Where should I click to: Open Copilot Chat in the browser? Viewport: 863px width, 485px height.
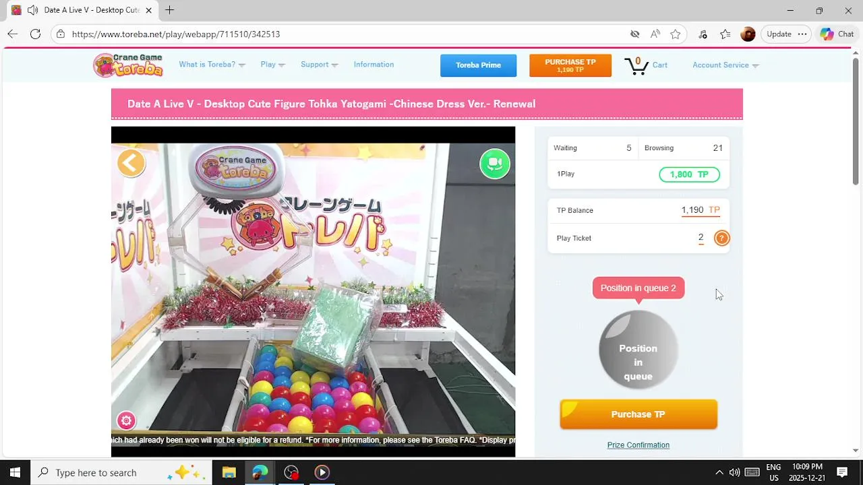point(837,34)
